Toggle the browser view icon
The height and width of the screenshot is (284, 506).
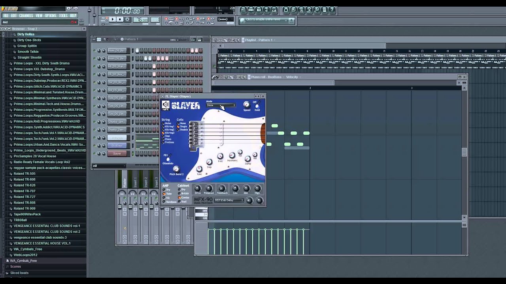(x=266, y=10)
